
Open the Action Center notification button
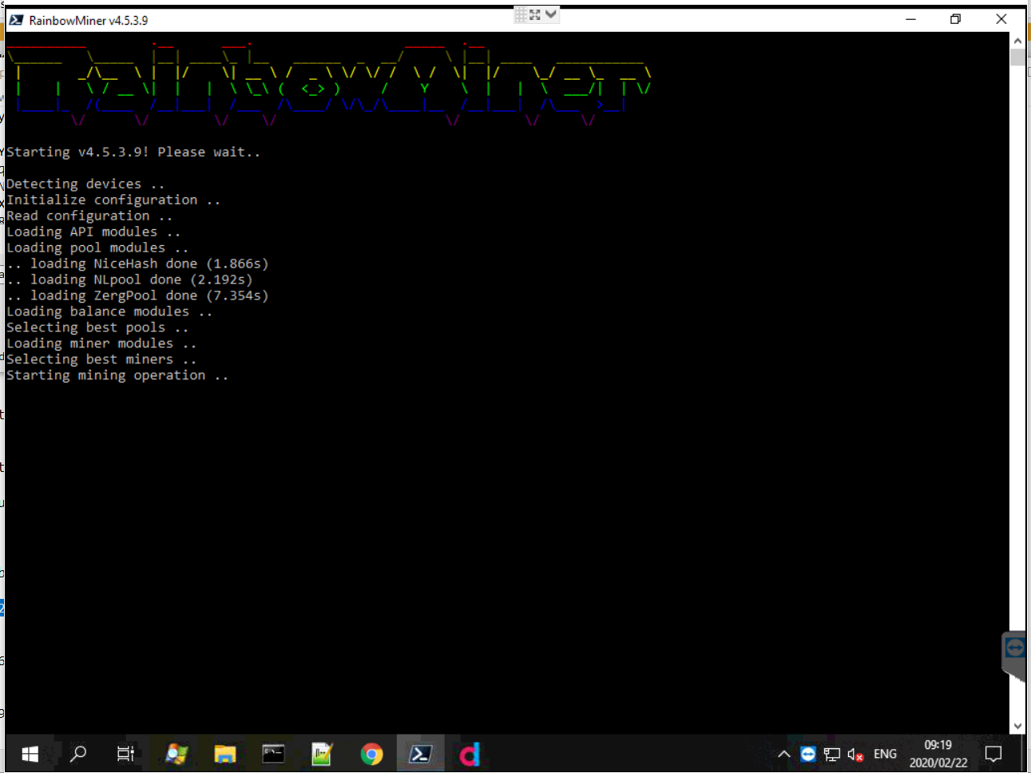tap(993, 753)
